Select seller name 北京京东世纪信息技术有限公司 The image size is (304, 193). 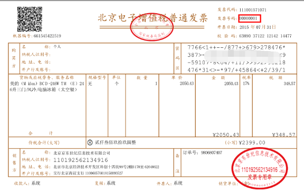tap(82, 153)
